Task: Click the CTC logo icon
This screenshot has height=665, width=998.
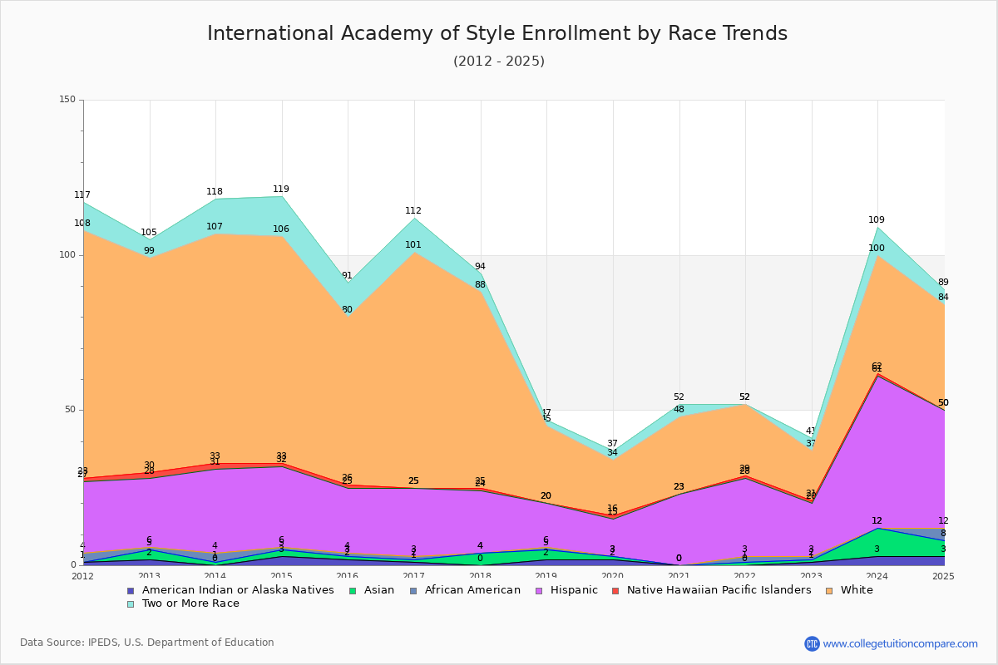Action: pyautogui.click(x=812, y=643)
